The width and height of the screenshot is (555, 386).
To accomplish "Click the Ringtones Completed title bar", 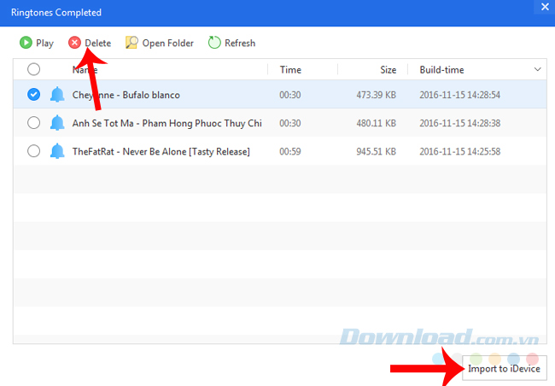I will click(256, 13).
